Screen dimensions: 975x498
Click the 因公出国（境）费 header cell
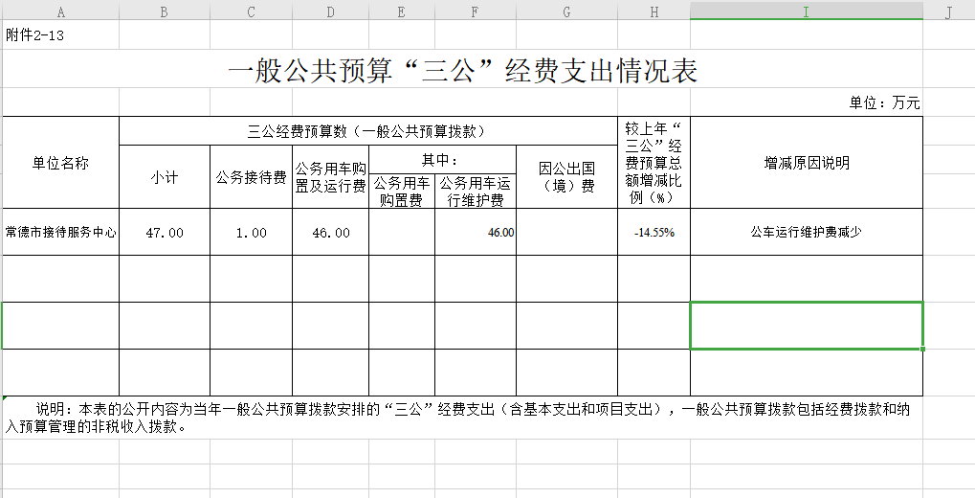click(x=566, y=177)
